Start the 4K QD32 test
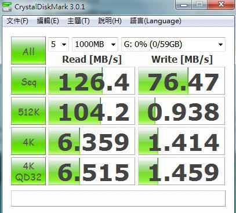The height and width of the screenshot is (213, 236). [x=28, y=171]
